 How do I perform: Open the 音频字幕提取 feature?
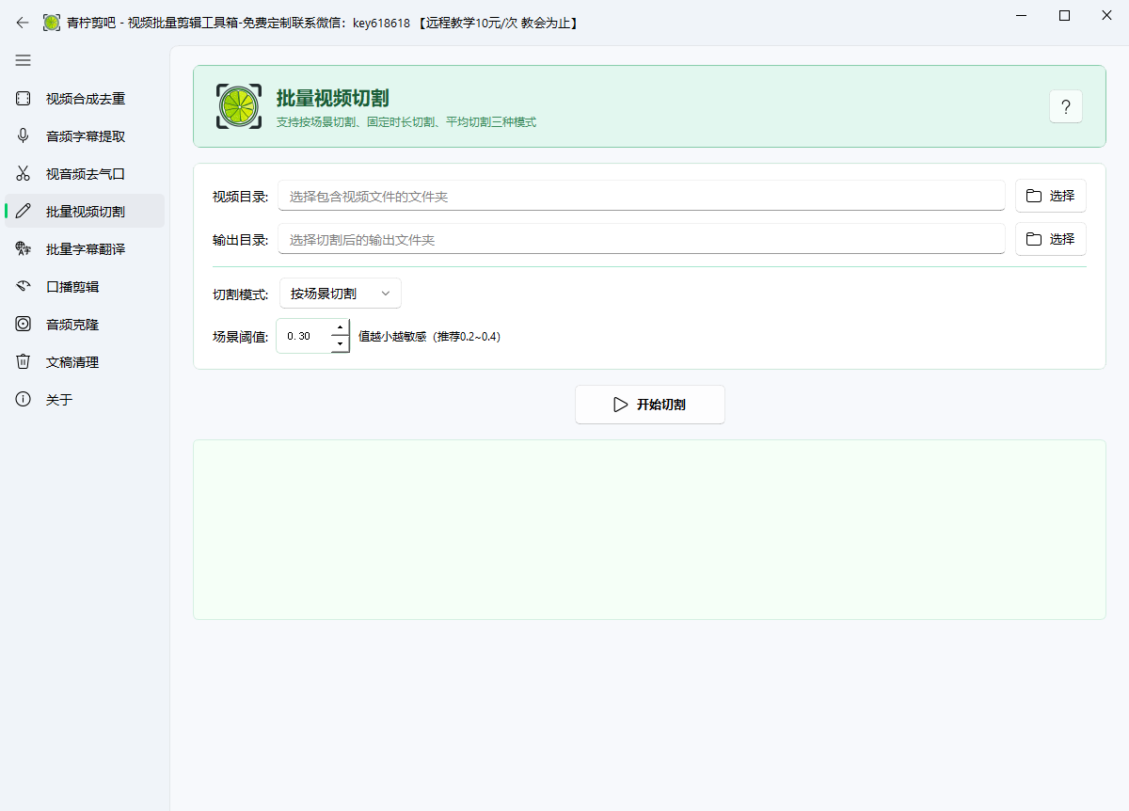[83, 135]
